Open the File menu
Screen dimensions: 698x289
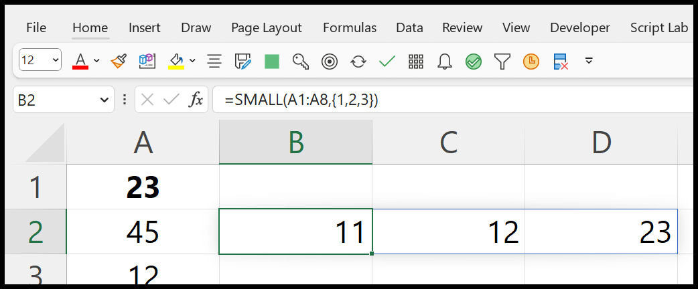click(36, 28)
